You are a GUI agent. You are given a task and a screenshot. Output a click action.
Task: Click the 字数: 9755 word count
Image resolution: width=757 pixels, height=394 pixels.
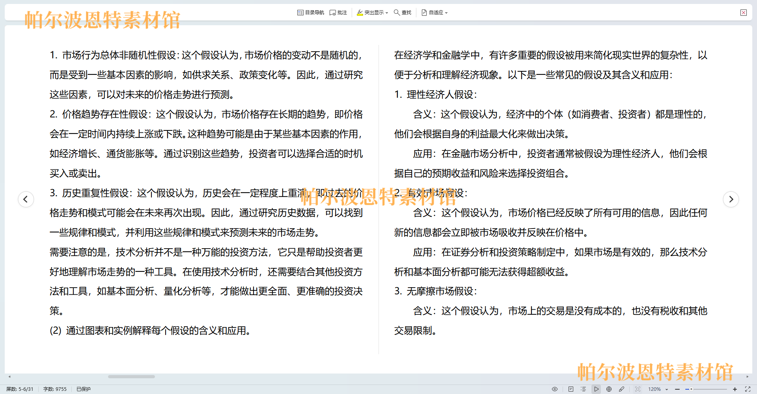(55, 389)
